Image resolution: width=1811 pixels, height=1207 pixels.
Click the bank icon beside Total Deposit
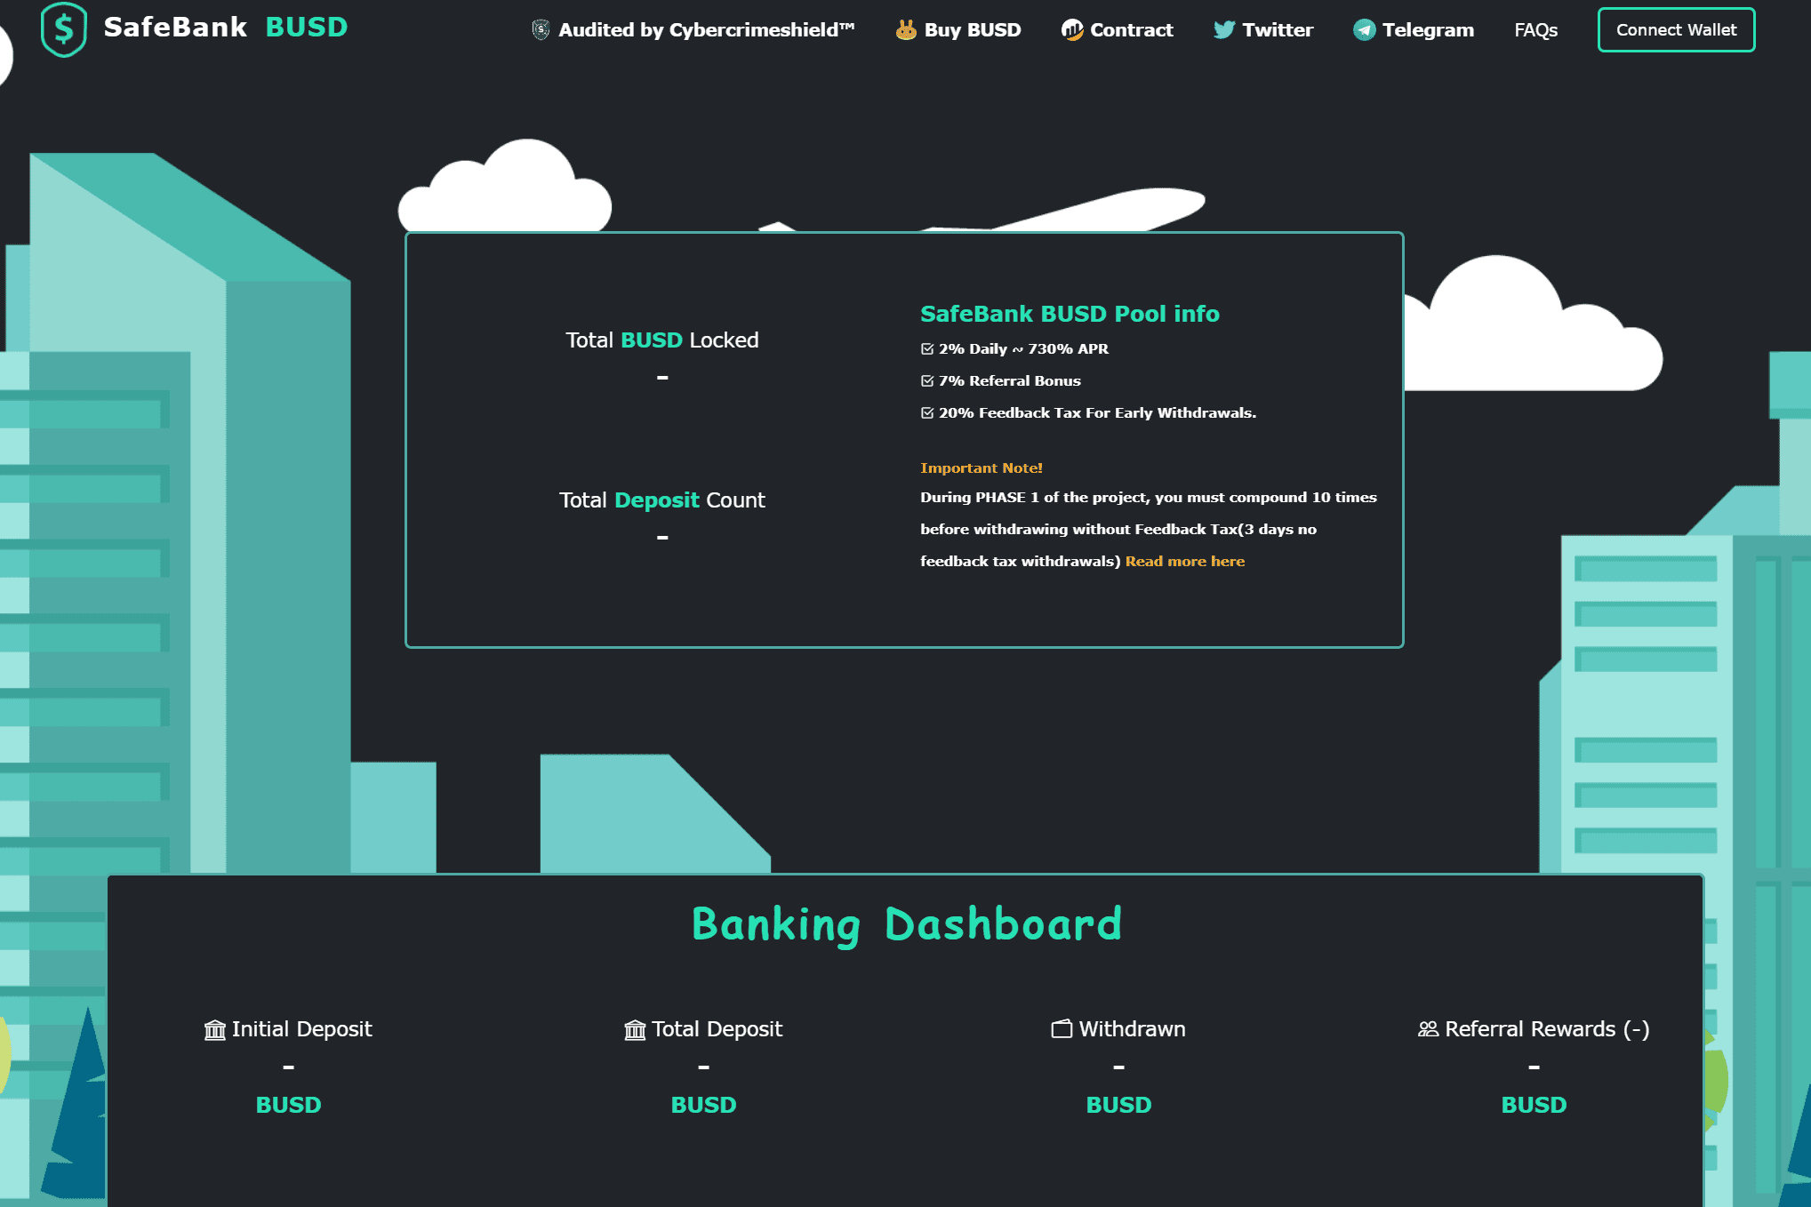[x=635, y=1029]
